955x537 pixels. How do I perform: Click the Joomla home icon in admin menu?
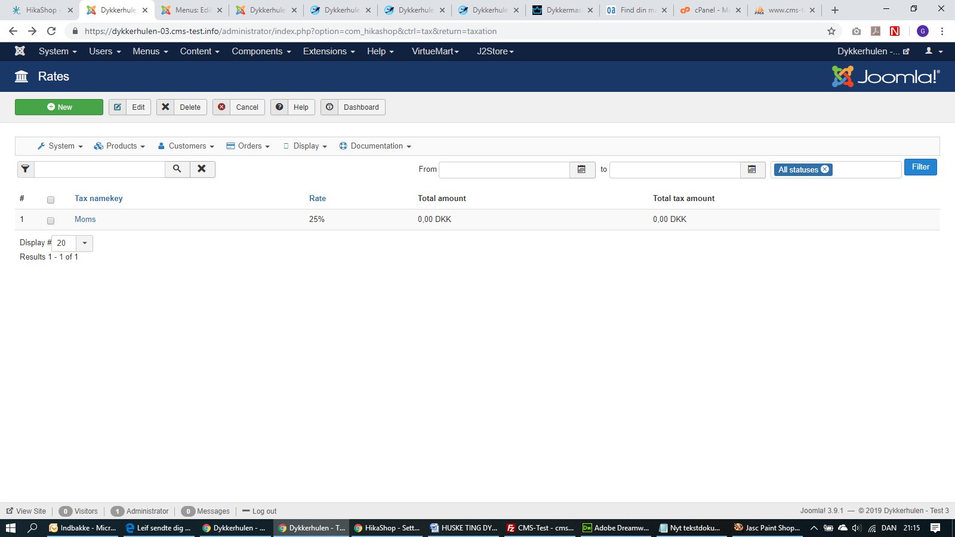tap(20, 51)
